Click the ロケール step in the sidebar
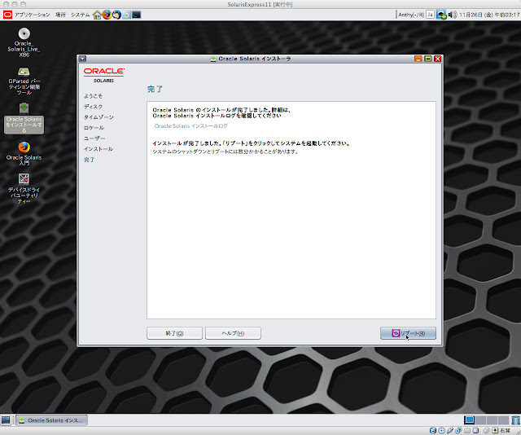This screenshot has height=435, width=521. point(94,128)
